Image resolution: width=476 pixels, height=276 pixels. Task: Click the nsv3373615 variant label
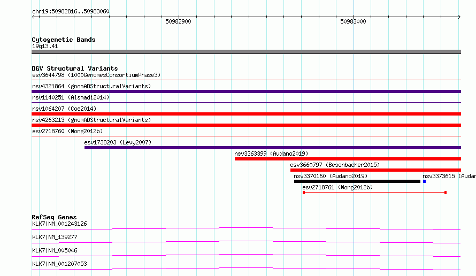[449, 176]
